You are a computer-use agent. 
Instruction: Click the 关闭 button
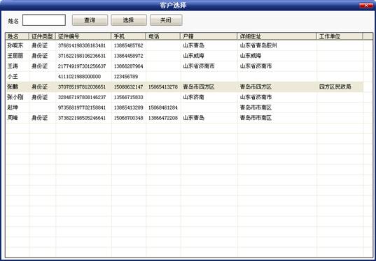(166, 20)
